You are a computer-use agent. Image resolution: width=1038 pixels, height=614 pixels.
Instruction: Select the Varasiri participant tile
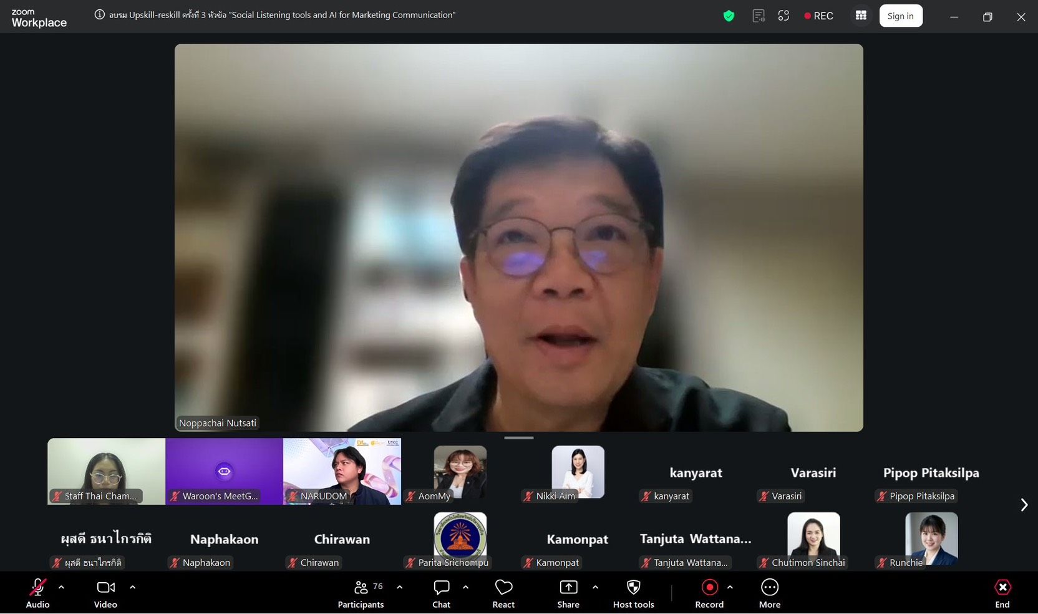coord(813,471)
